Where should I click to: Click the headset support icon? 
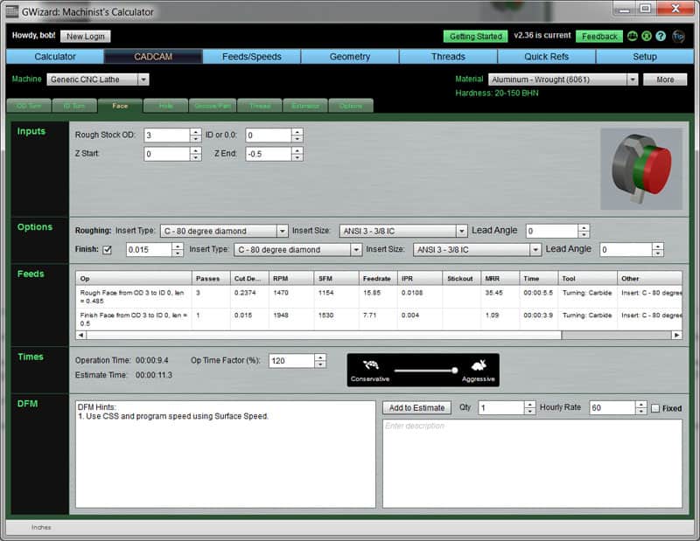coord(646,36)
